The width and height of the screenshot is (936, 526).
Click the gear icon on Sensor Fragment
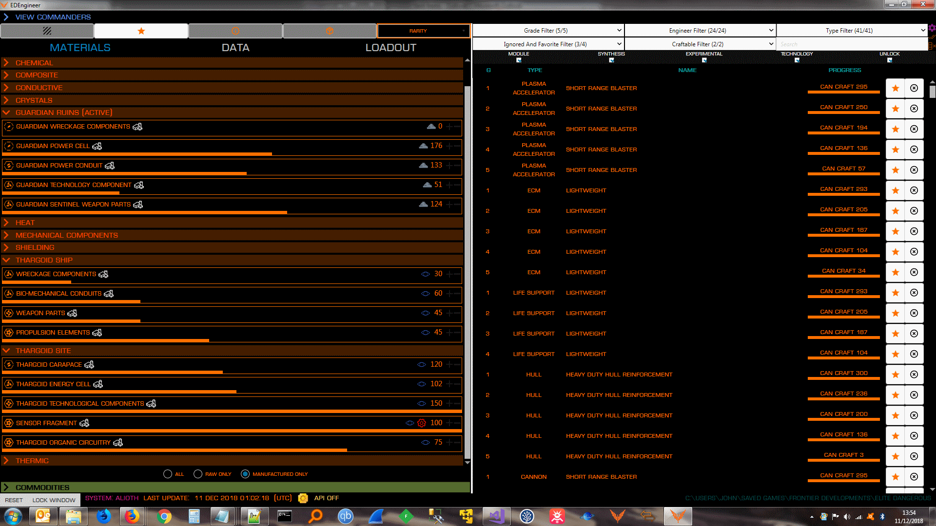click(x=422, y=423)
